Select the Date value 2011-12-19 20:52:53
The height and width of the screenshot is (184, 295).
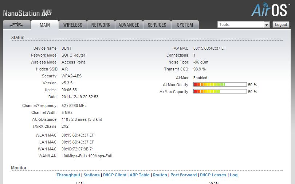tap(80, 97)
